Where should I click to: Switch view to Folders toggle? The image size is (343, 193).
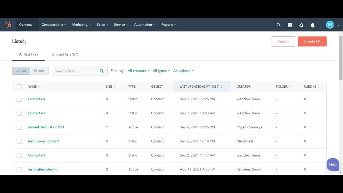click(39, 71)
